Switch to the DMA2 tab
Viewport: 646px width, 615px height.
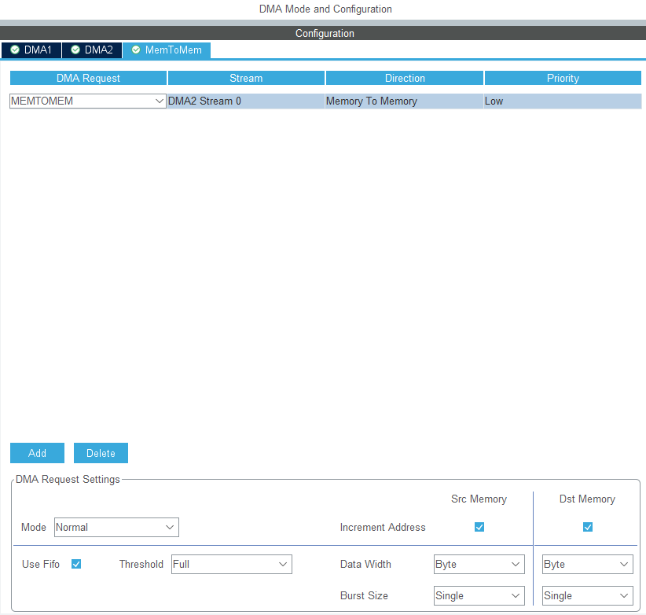tap(92, 50)
